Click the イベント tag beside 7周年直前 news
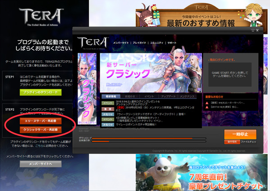 (x=108, y=119)
